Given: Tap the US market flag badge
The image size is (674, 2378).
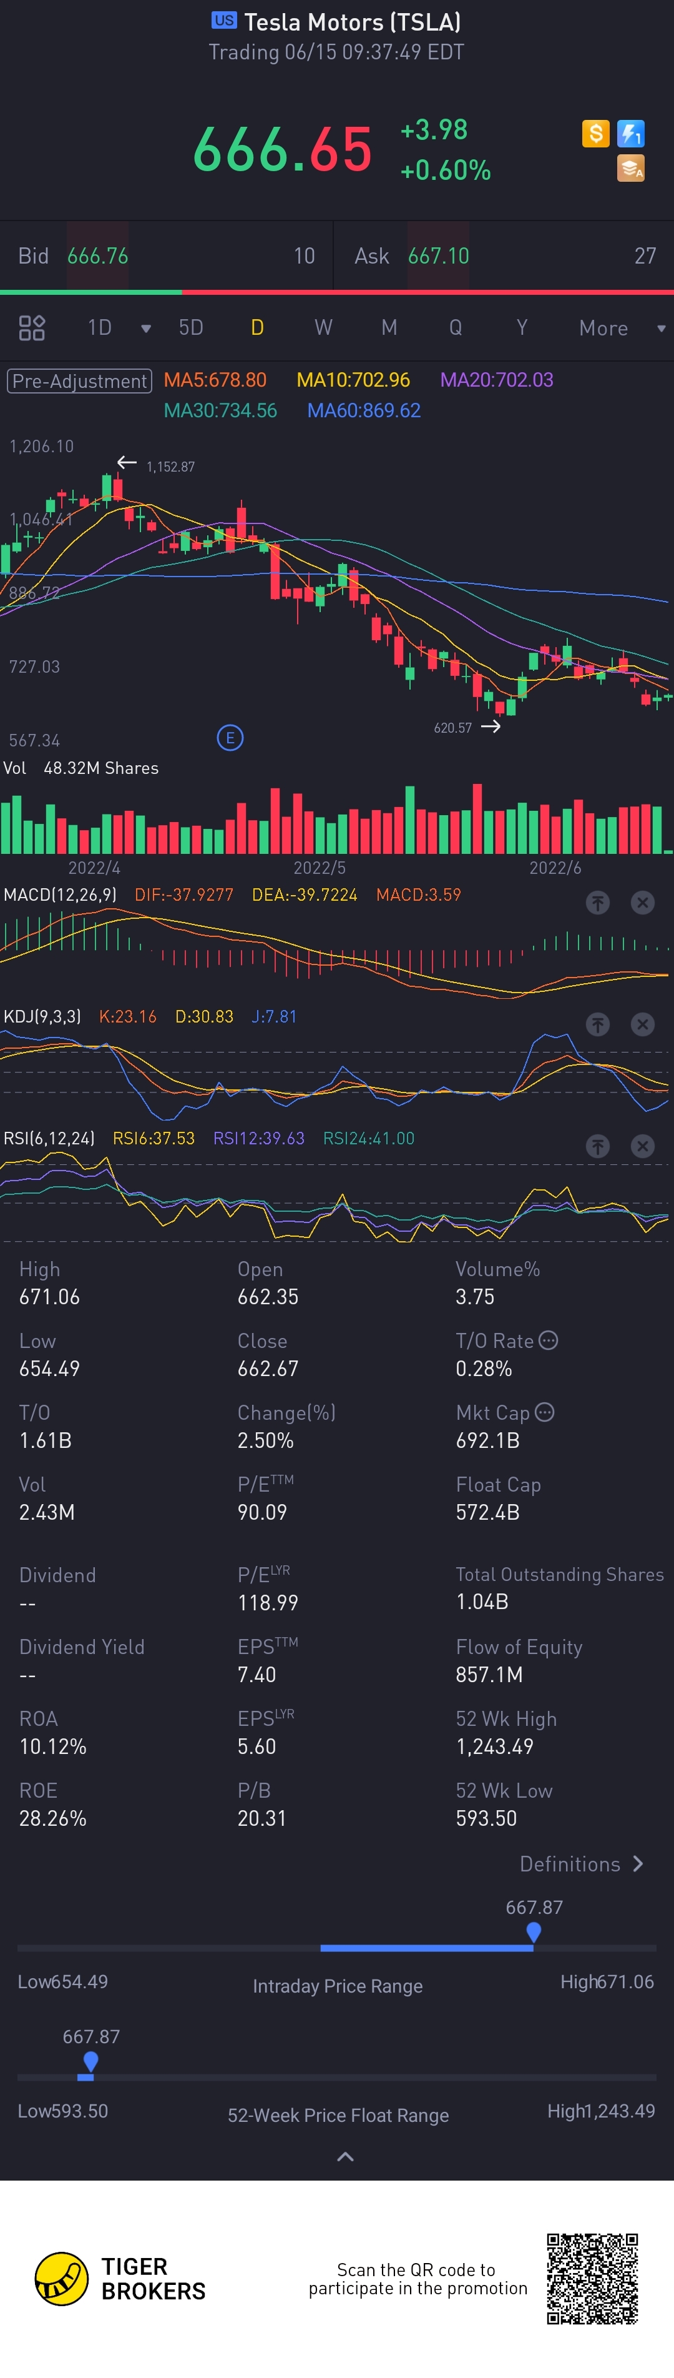Looking at the screenshot, I should click(x=224, y=21).
